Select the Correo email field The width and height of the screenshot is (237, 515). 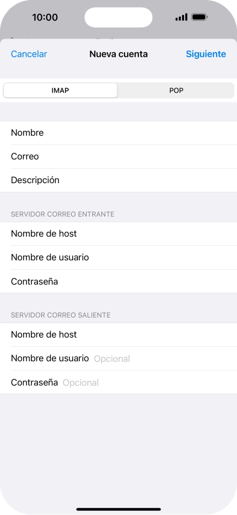[x=118, y=157]
